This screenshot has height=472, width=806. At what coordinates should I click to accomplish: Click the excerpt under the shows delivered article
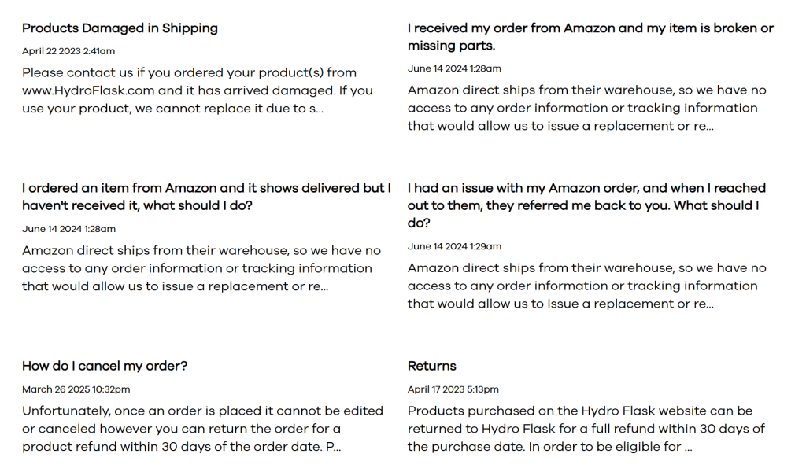[201, 268]
